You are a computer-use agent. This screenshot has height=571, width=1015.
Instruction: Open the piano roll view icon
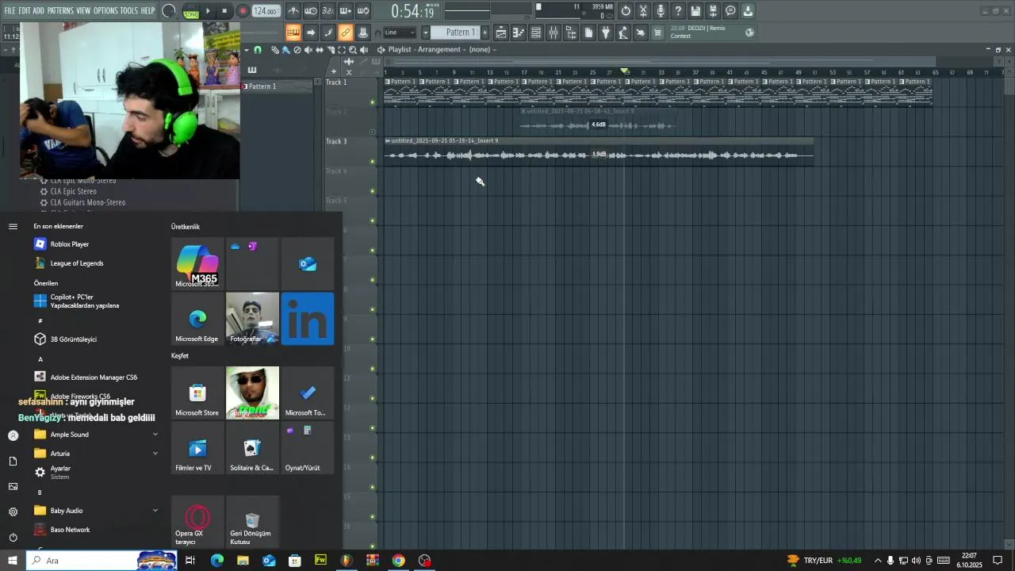click(x=519, y=33)
